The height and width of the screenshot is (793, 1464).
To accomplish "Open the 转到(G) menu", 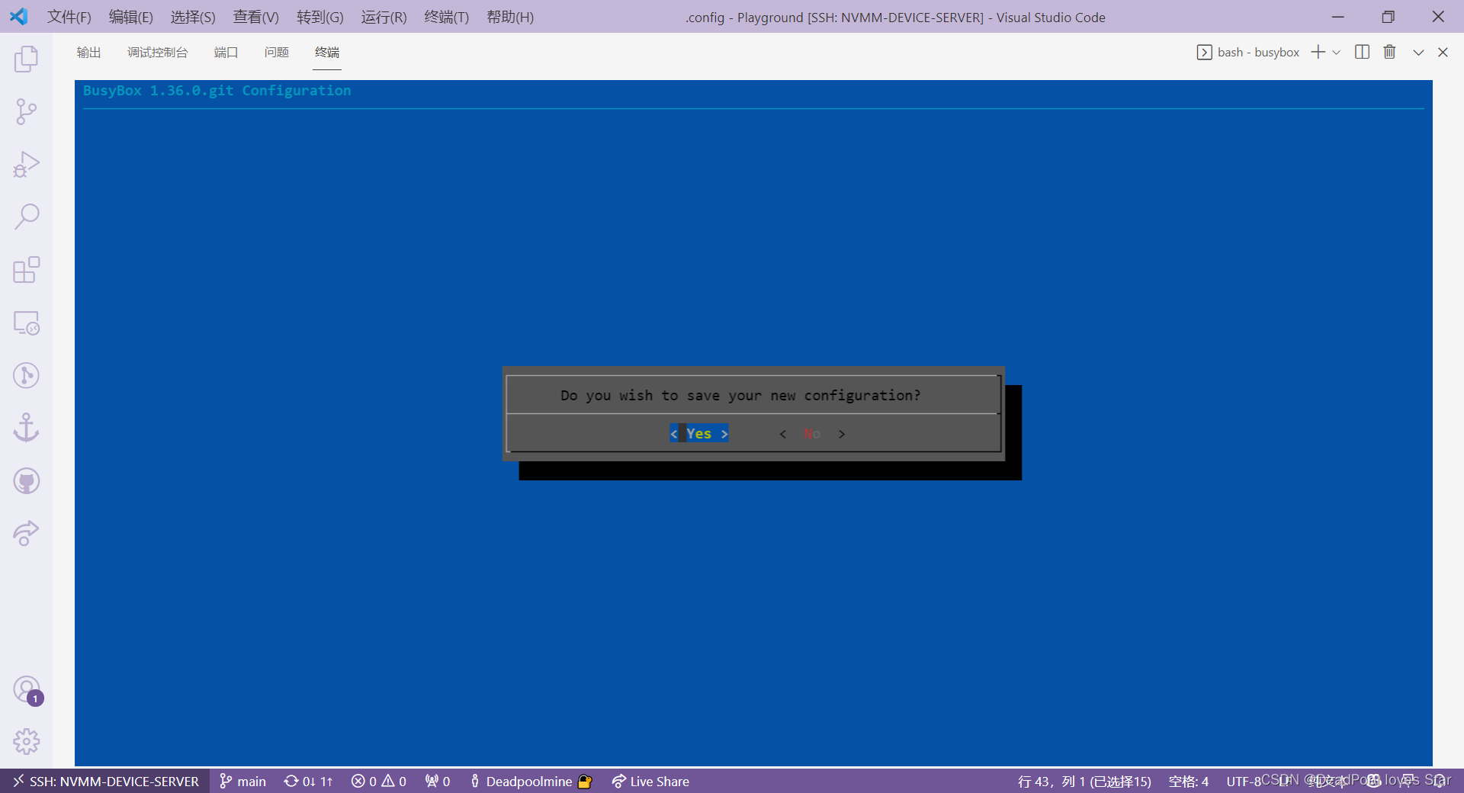I will [x=320, y=17].
